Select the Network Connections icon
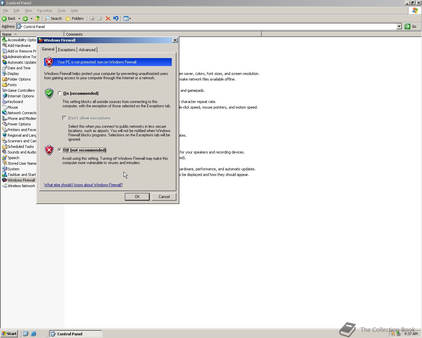422x338 pixels. click(5, 113)
